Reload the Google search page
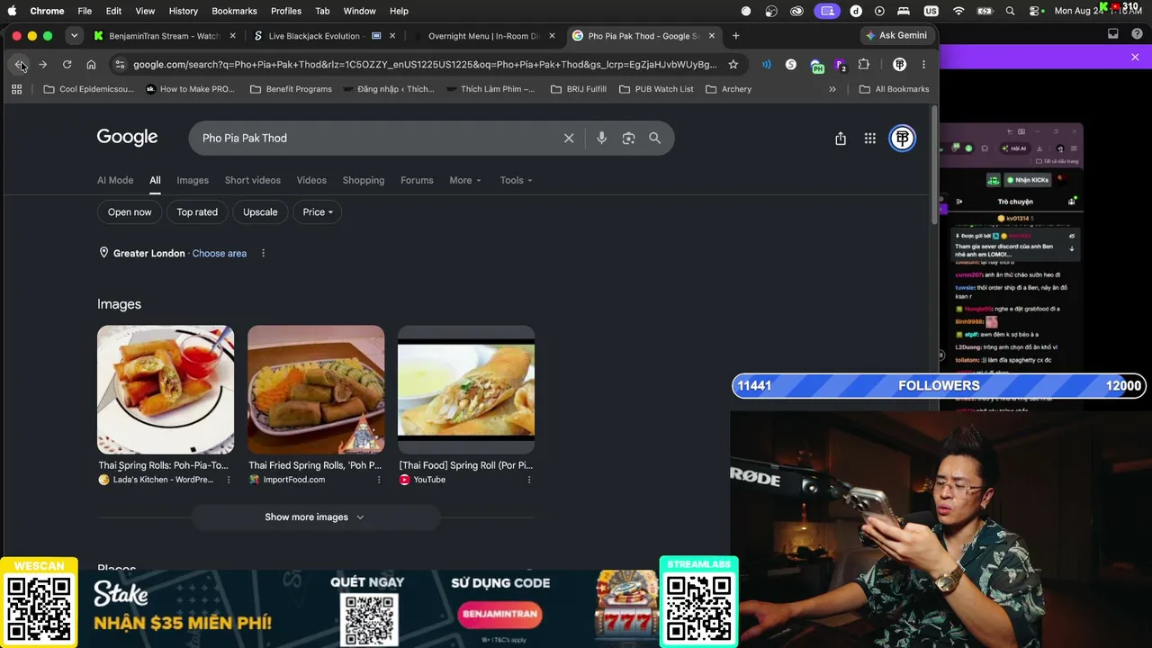1152x648 pixels. pos(67,65)
